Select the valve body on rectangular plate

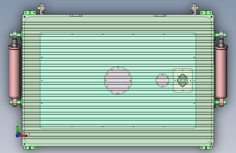183,80
